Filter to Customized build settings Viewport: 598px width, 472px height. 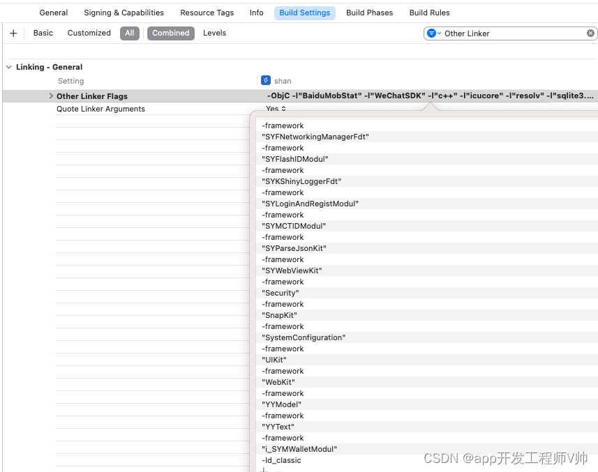89,33
